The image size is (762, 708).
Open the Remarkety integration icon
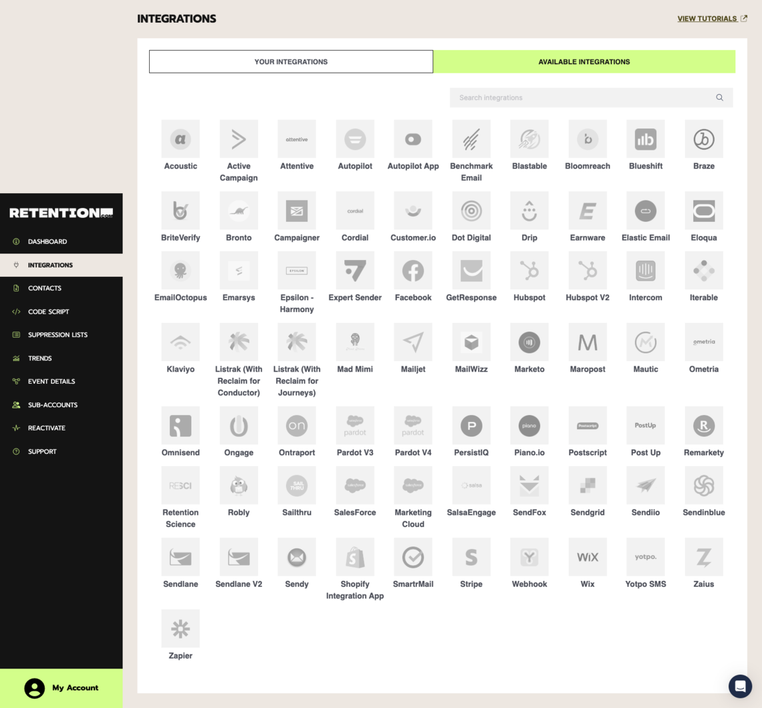[704, 425]
